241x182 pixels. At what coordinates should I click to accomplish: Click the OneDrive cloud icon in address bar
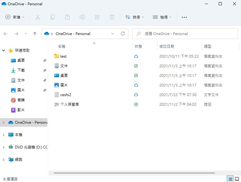point(47,33)
